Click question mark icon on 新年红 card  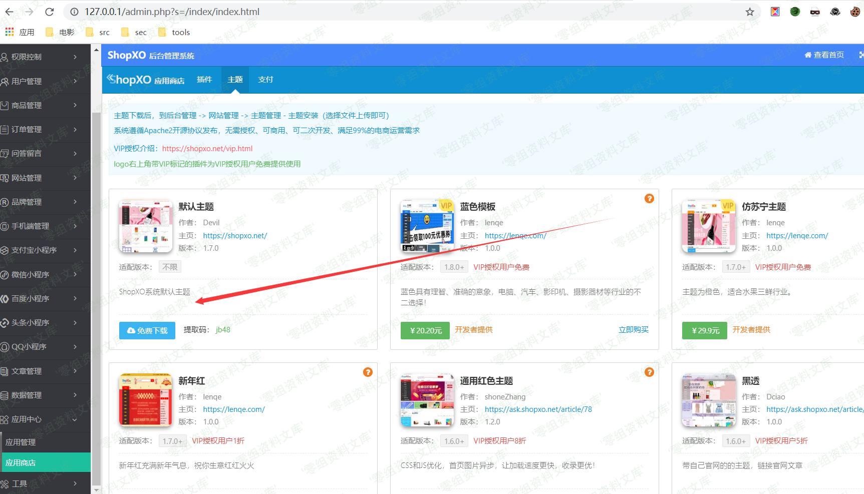[x=368, y=372]
